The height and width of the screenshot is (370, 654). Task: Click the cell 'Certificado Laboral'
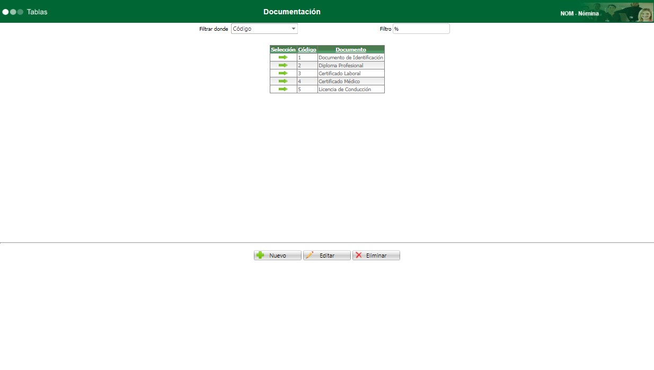pos(351,73)
